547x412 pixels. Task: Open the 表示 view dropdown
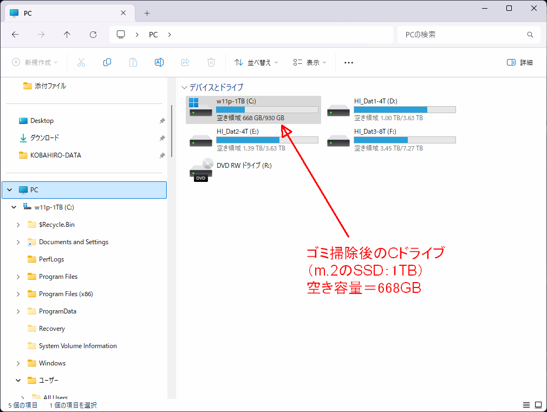click(310, 62)
